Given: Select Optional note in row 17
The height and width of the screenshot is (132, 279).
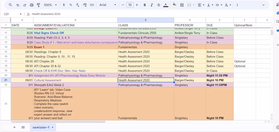Looking at the screenshot, I should coord(245,61).
